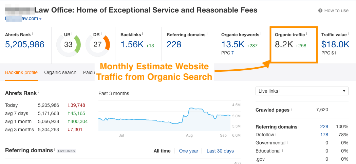The height and width of the screenshot is (164, 356).
Task: Click info icon next to Organic keywords
Action: point(261,34)
